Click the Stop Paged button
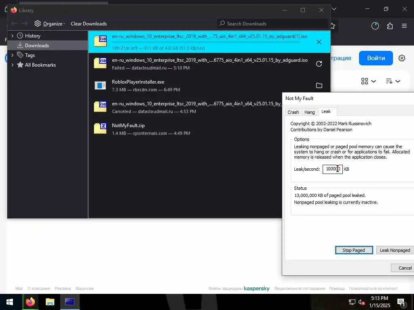Viewport: 414px width, 310px height. pos(354,250)
